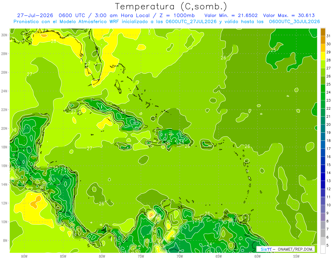The width and height of the screenshot is (336, 260).
Task: Click the '26N' latitude axis label
Action: point(5,72)
